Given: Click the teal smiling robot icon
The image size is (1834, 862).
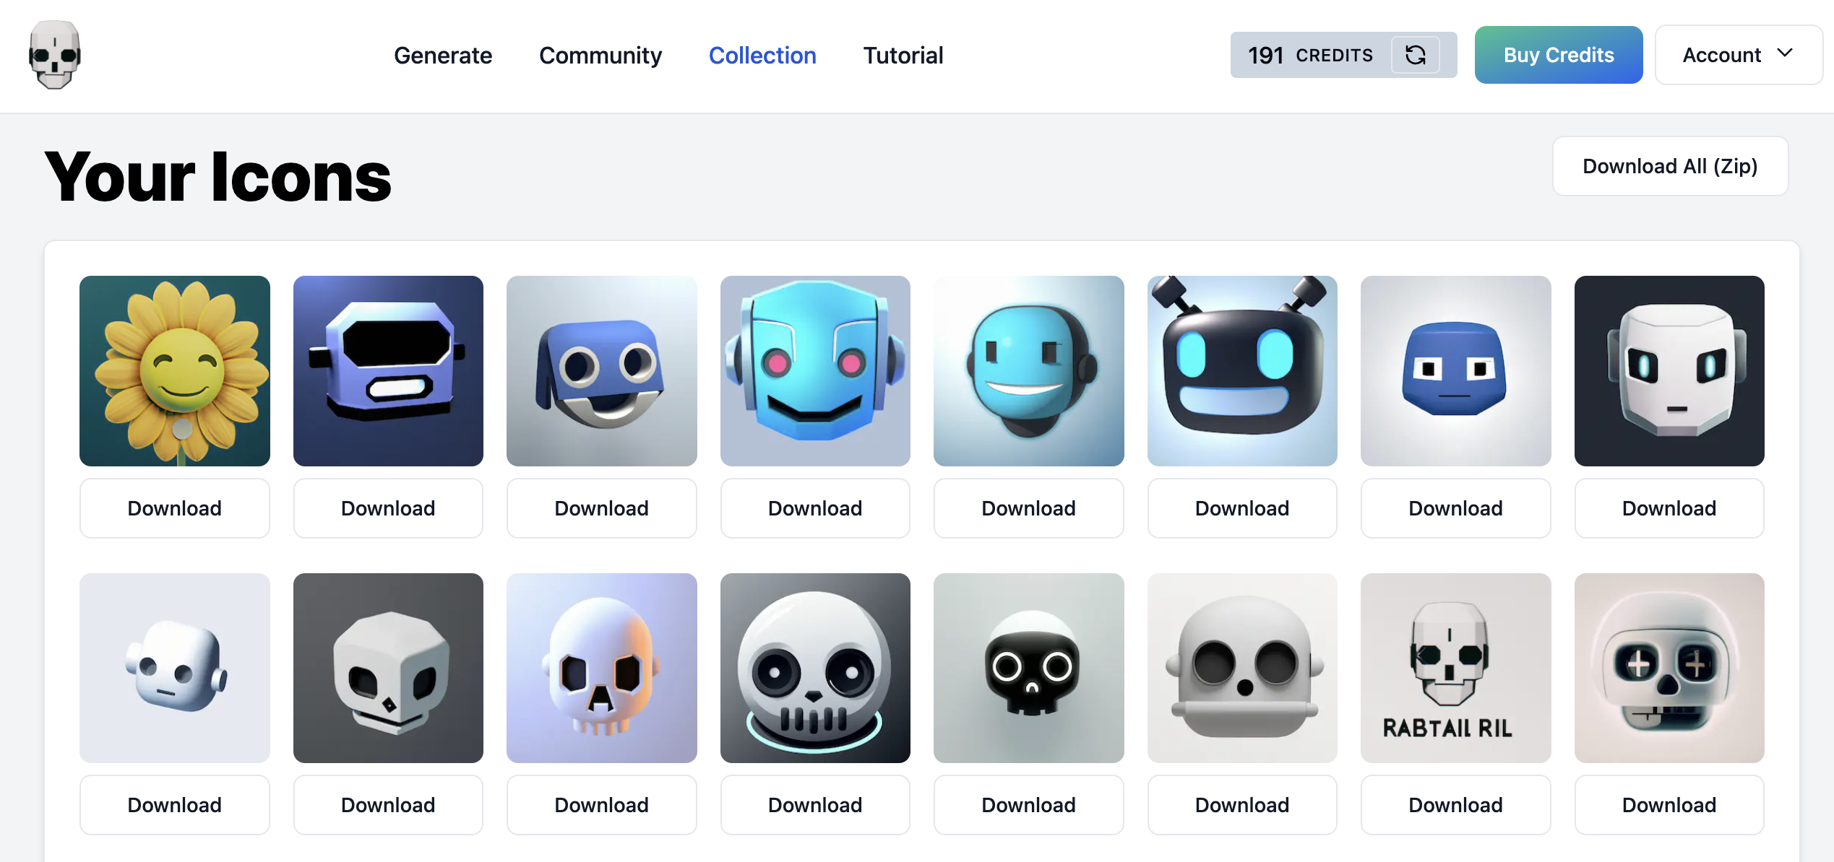Looking at the screenshot, I should 1028,370.
